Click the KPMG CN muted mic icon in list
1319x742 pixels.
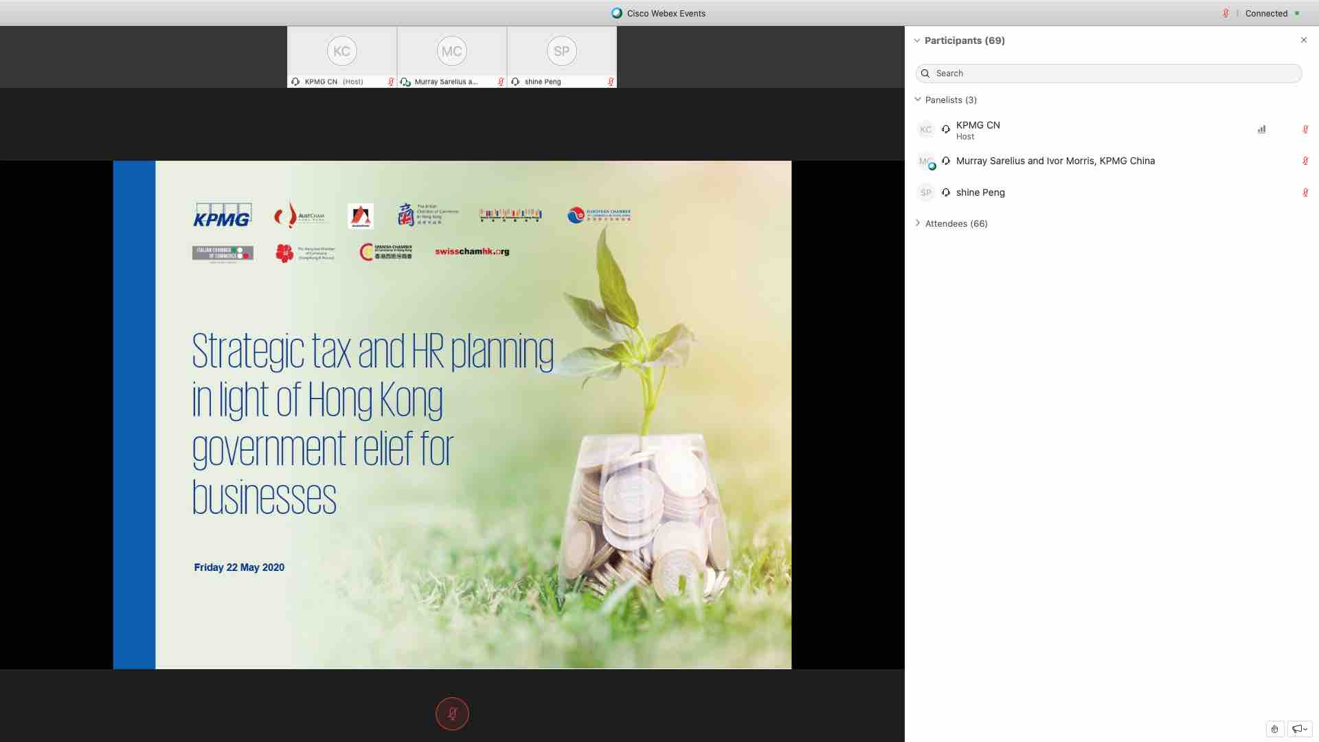[x=1305, y=129]
